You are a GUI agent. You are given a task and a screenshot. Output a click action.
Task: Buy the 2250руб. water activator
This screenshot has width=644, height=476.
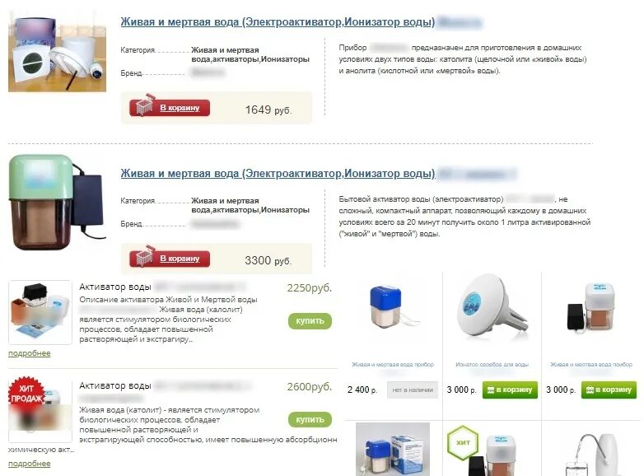pyautogui.click(x=310, y=320)
